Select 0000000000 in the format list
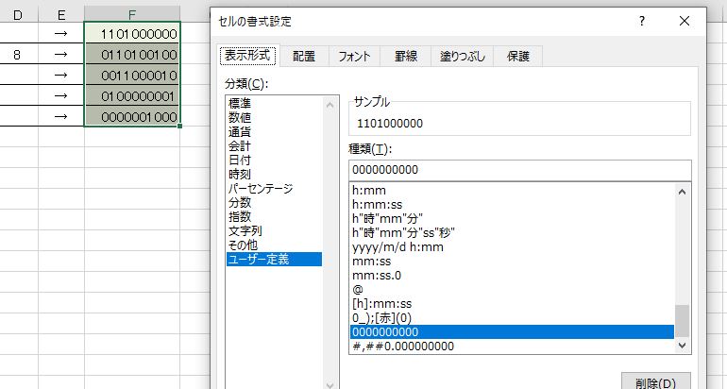The image size is (727, 389). [x=512, y=332]
